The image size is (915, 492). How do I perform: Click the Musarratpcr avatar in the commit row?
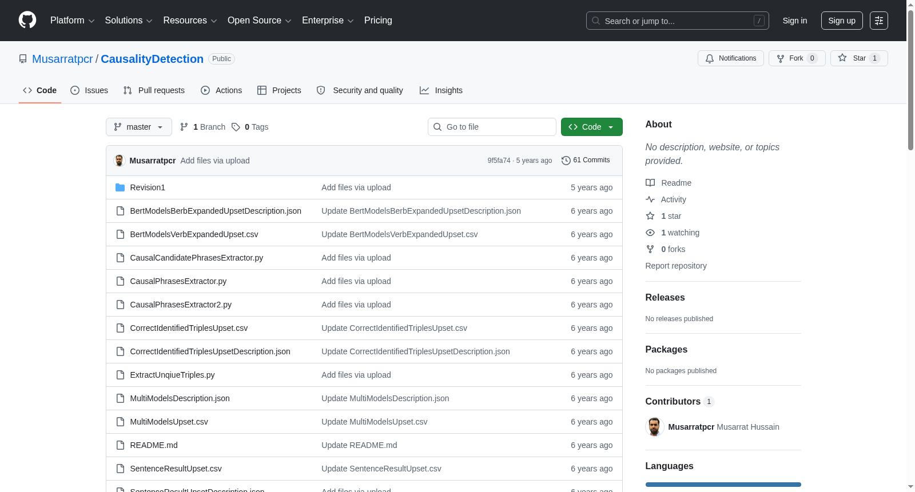point(120,161)
